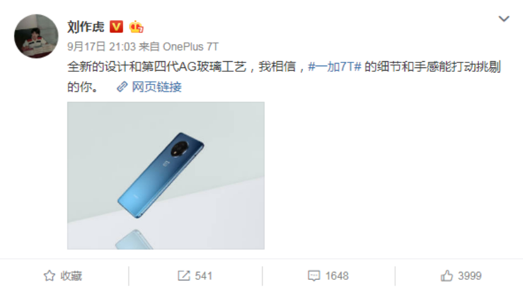Open the 541 reposts count
Viewport: 523px width, 290px height.
click(x=204, y=276)
